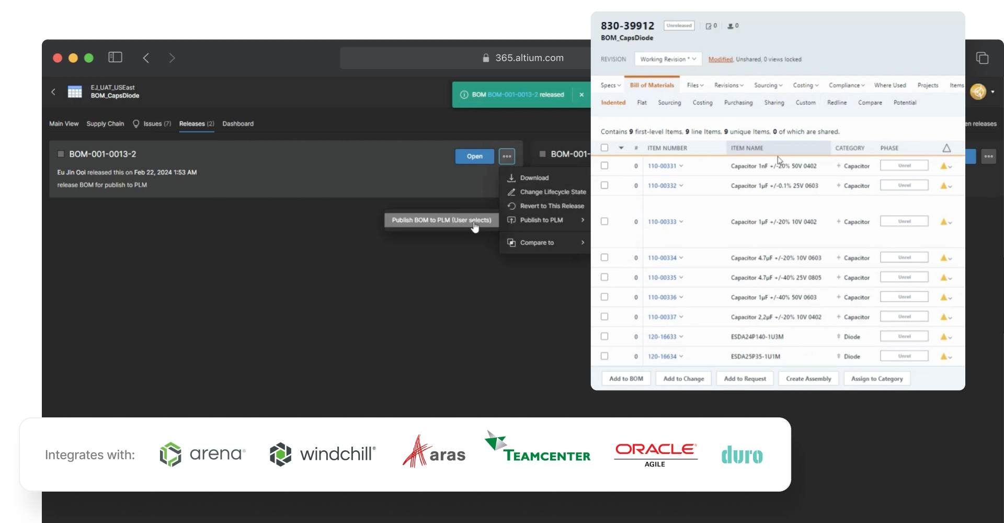This screenshot has height=523, width=1004.
Task: Close the BOM released notification
Action: pos(581,95)
